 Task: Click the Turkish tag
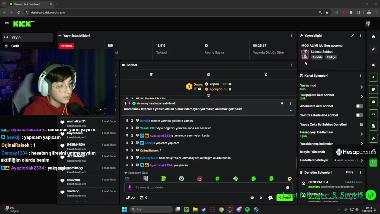point(317,57)
